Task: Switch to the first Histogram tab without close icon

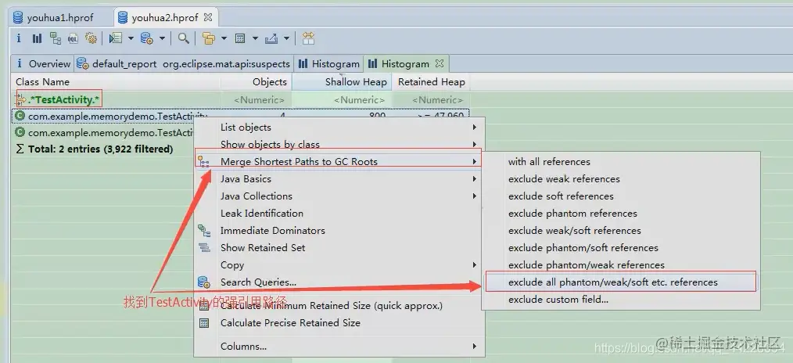Action: [x=328, y=63]
